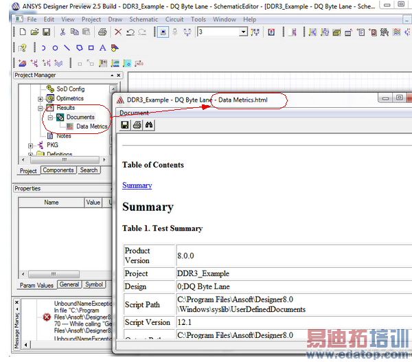Collapse the Documents tree node
412x362 pixels.
[50, 117]
